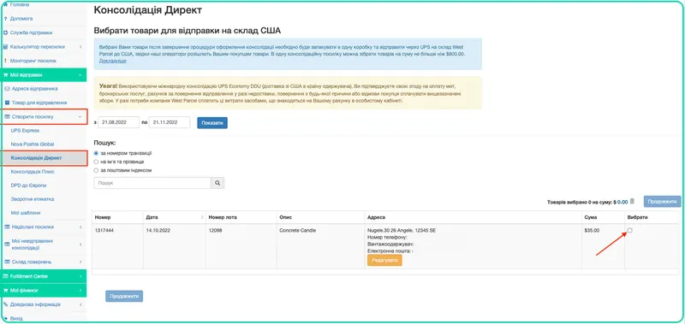685x324 pixels.
Task: Expand the Склад повернень chevron
Action: (80, 262)
